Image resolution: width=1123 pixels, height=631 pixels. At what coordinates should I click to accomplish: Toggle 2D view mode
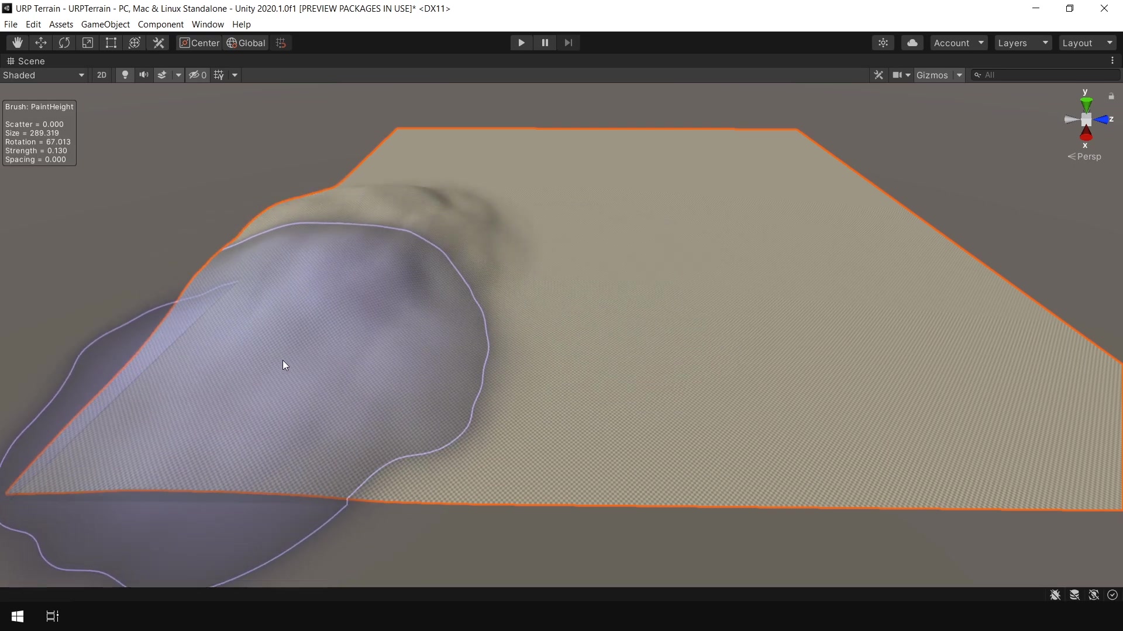[x=102, y=75]
